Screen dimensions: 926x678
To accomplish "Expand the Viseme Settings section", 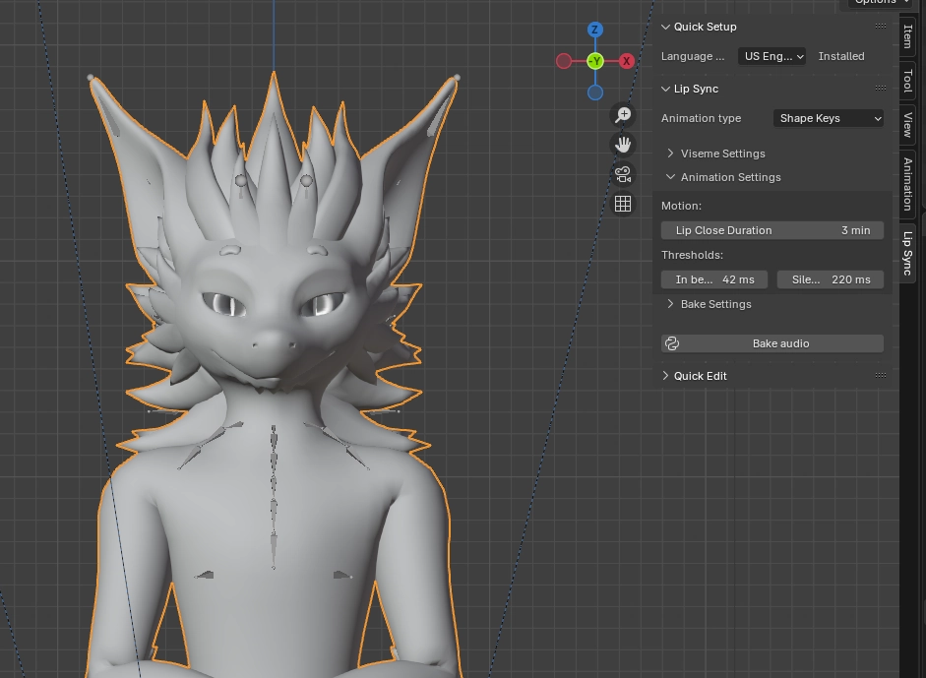I will (x=722, y=154).
